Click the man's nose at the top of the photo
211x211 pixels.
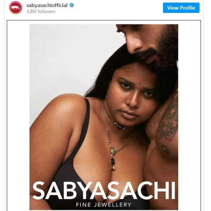coord(135,46)
